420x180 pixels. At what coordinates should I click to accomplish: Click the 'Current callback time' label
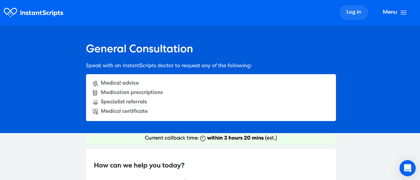pyautogui.click(x=171, y=138)
